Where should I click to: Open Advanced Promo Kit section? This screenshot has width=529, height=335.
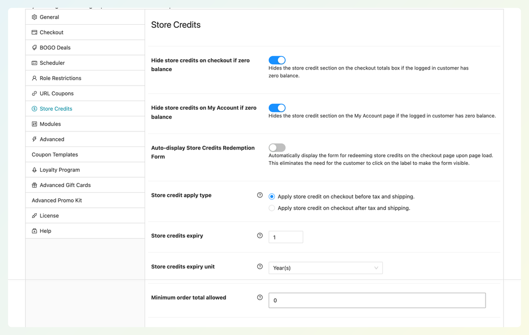(85, 200)
